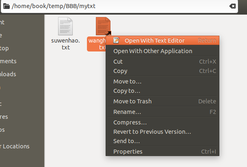Choose Revert to Previous Version…
Screen dimensions: 247x167
coord(162,132)
